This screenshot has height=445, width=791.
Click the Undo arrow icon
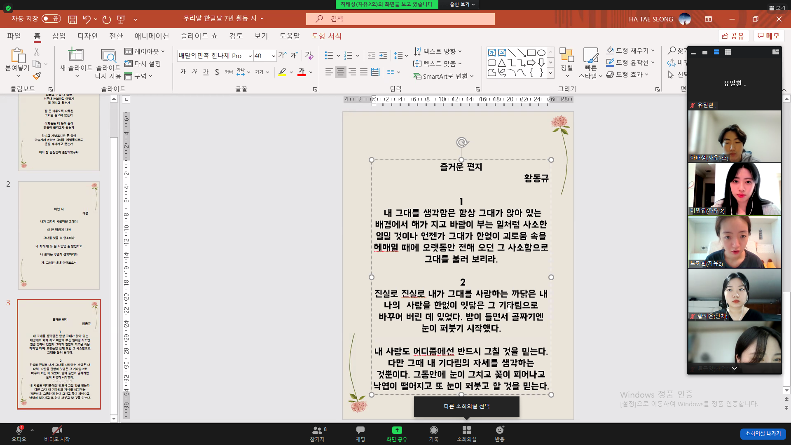coord(87,19)
